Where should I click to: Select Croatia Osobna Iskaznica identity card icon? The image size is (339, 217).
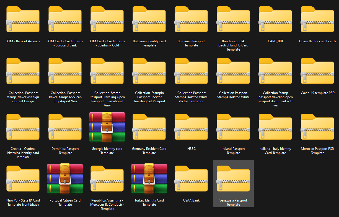pyautogui.click(x=23, y=127)
